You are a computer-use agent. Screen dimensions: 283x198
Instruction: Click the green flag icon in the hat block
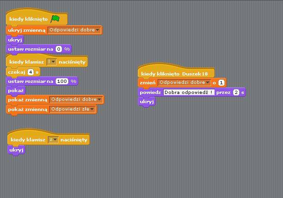click(55, 19)
